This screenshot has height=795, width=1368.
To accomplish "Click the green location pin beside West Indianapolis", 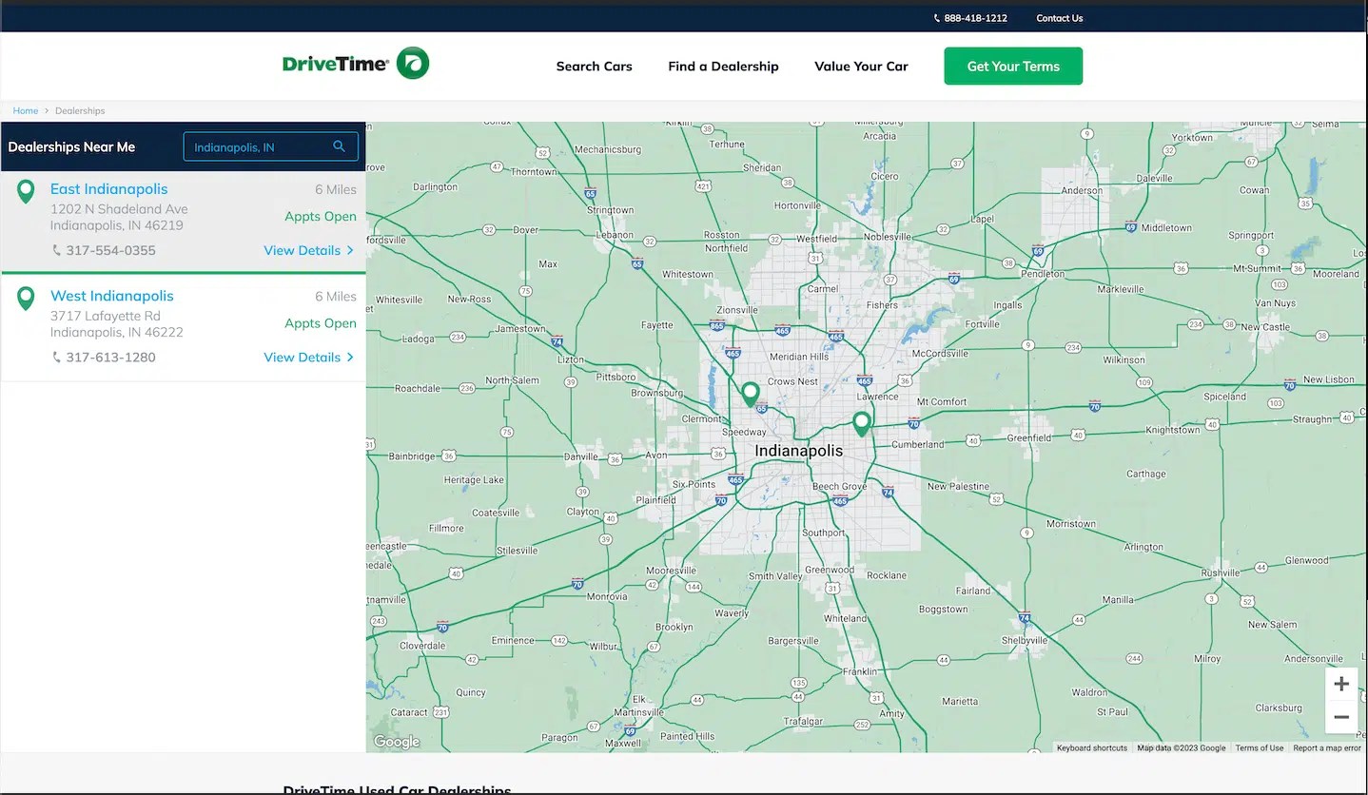I will tap(25, 297).
